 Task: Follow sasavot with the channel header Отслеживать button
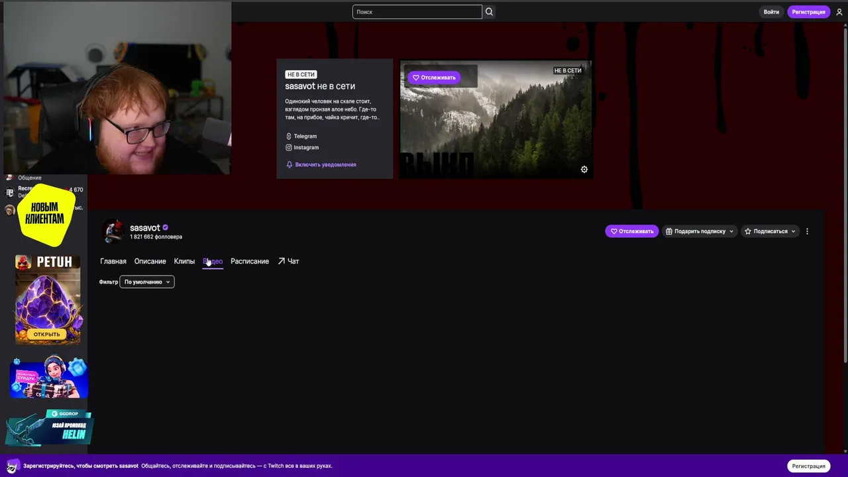(x=632, y=231)
